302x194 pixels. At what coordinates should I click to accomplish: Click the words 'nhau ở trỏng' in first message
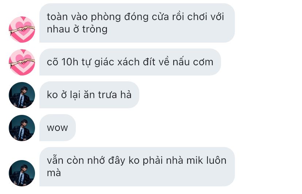click(x=77, y=30)
